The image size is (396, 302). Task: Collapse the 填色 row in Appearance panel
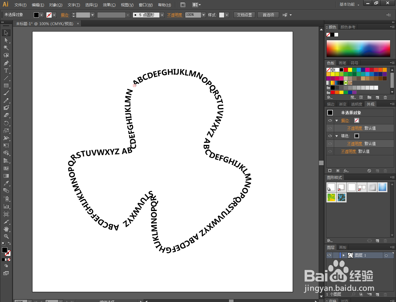337,136
